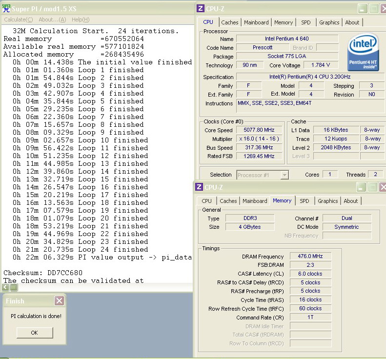Open SPD tab in top CPU-Z window
This screenshot has height=359, width=386.
click(x=306, y=22)
